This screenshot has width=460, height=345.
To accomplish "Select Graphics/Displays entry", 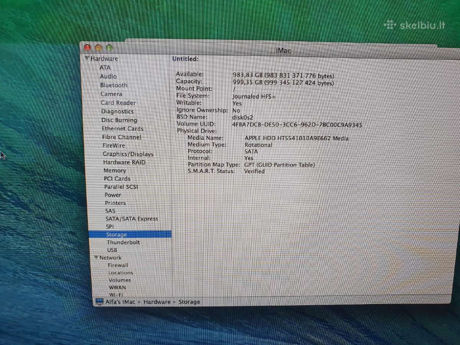I will [x=128, y=154].
